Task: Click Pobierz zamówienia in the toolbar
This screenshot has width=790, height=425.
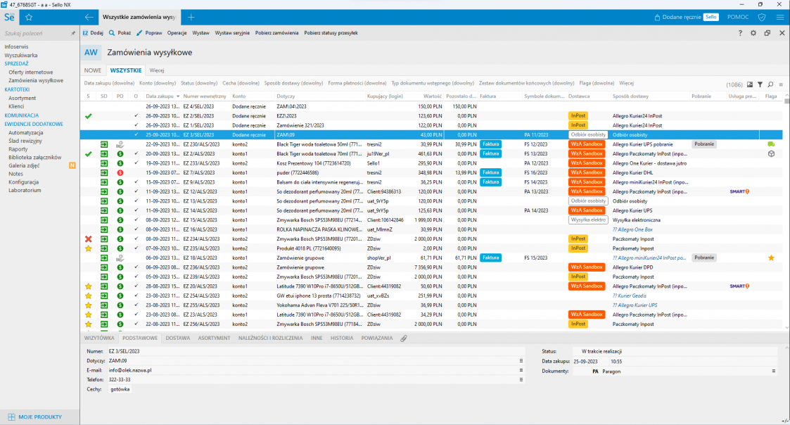Action: [276, 33]
